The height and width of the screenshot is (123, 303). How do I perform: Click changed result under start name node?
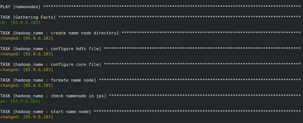pyautogui.click(x=26, y=117)
